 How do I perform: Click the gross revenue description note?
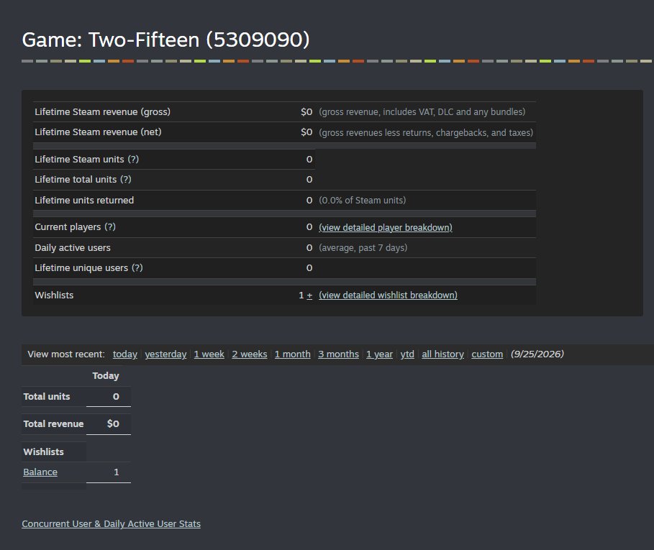coord(422,111)
